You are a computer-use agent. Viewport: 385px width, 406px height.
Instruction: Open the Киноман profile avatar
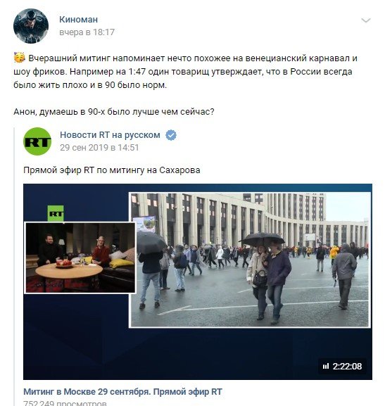coord(31,26)
